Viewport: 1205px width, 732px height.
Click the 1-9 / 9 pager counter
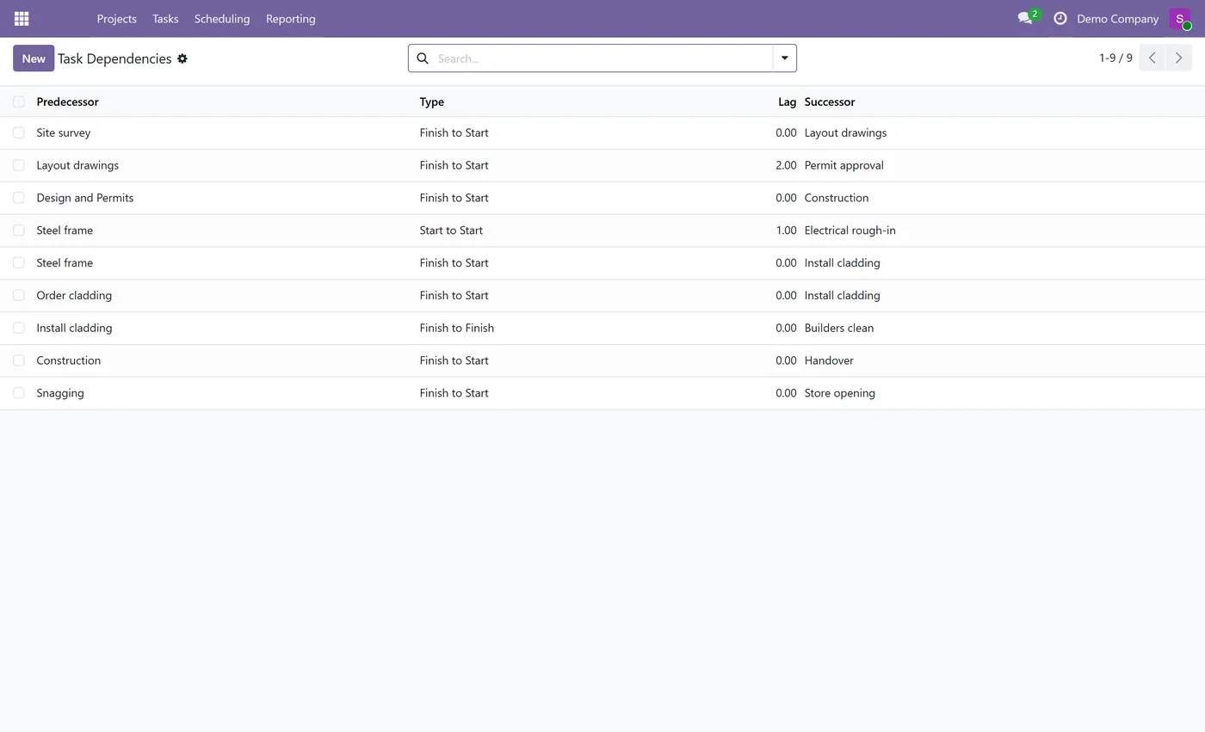click(1115, 58)
